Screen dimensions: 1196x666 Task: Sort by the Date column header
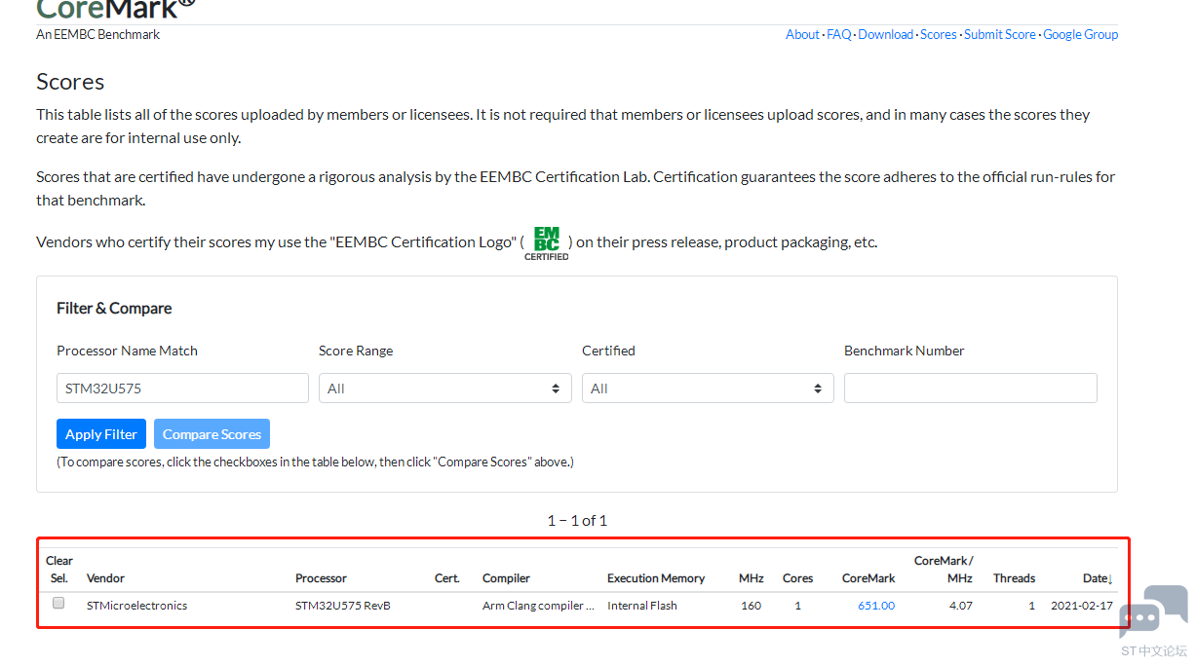[x=1097, y=578]
